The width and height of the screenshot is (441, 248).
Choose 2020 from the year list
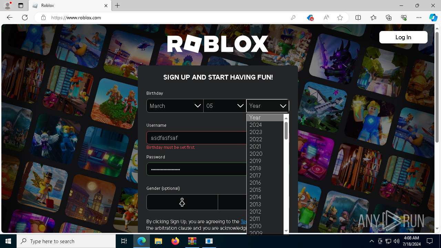pyautogui.click(x=265, y=154)
